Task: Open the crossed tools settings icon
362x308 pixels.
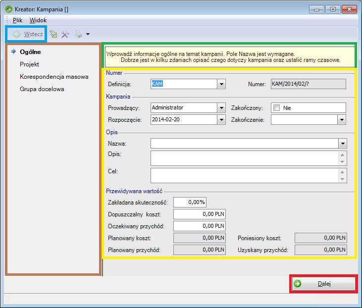Action: coord(65,34)
